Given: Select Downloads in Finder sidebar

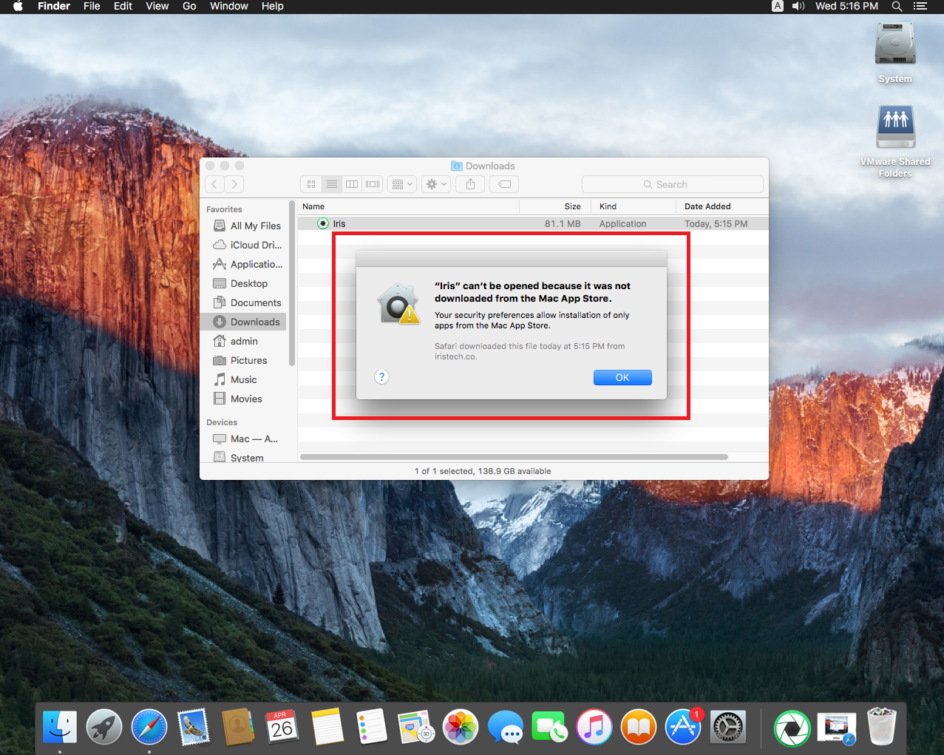Looking at the screenshot, I should coord(243,322).
